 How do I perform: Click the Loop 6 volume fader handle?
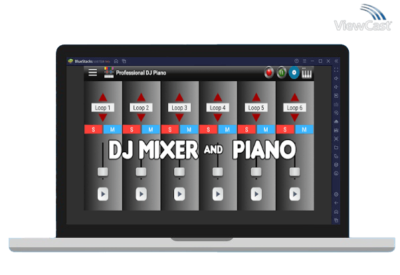tap(294, 171)
